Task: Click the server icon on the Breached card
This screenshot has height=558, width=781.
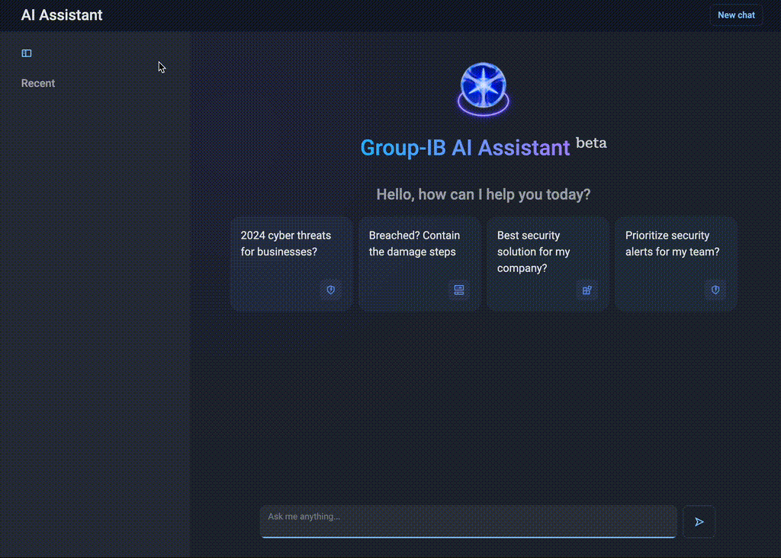Action: click(x=458, y=290)
